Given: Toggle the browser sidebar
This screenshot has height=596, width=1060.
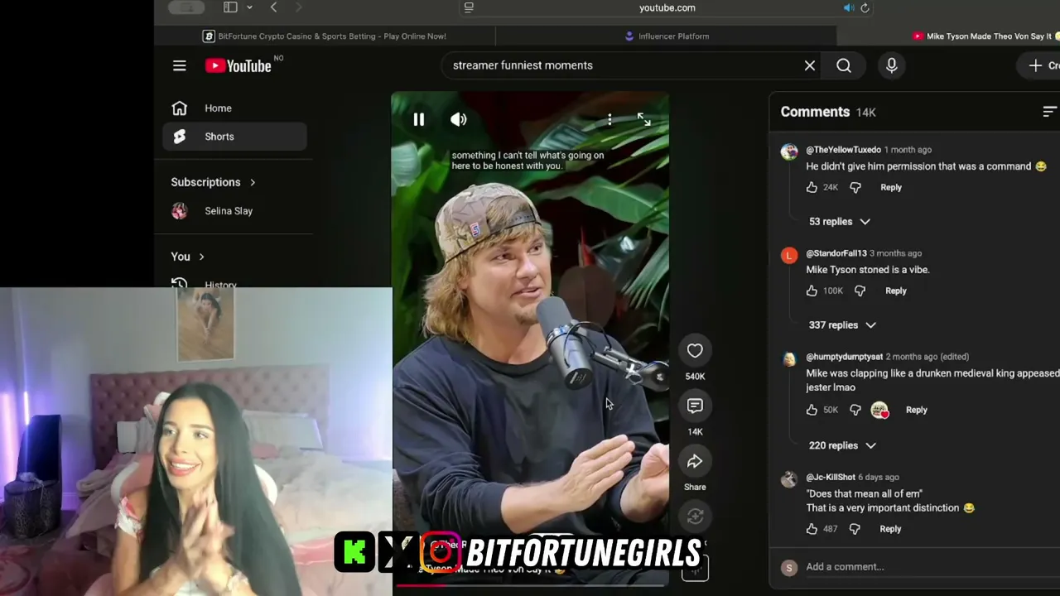Looking at the screenshot, I should pyautogui.click(x=230, y=7).
